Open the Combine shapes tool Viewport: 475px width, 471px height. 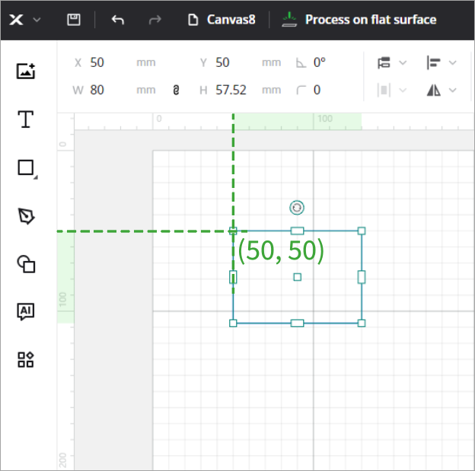pyautogui.click(x=27, y=264)
